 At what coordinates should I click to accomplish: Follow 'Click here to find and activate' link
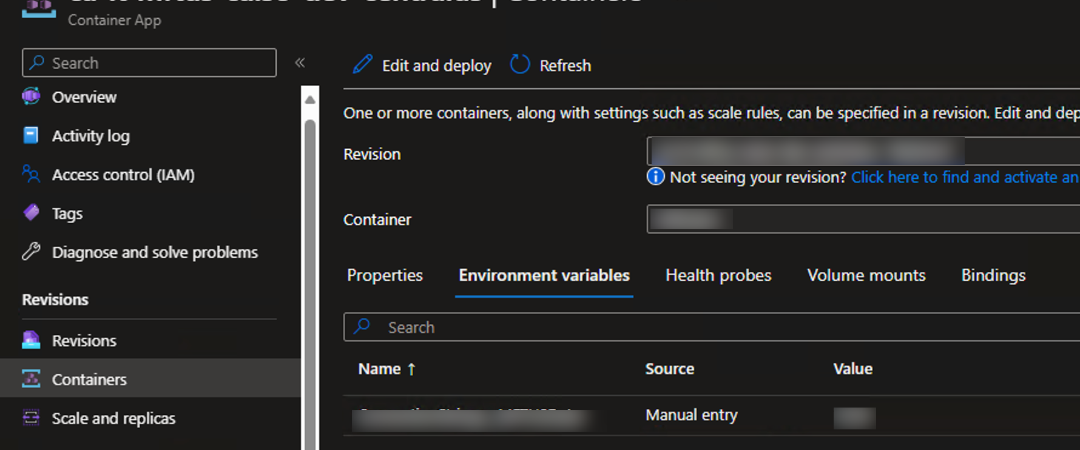965,177
